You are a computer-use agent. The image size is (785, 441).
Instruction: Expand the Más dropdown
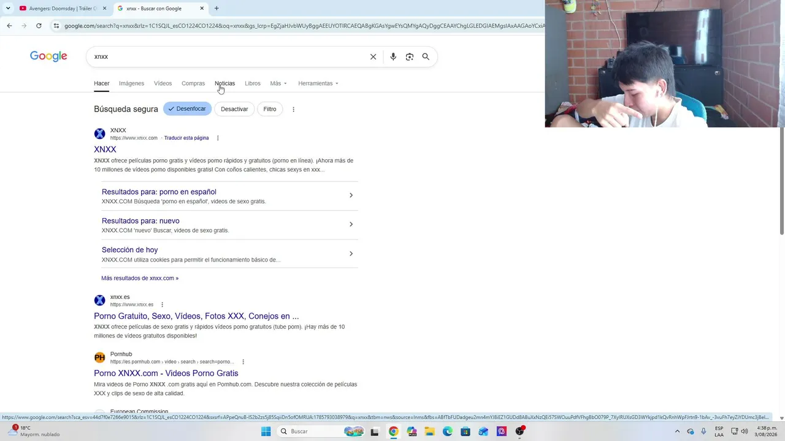278,83
